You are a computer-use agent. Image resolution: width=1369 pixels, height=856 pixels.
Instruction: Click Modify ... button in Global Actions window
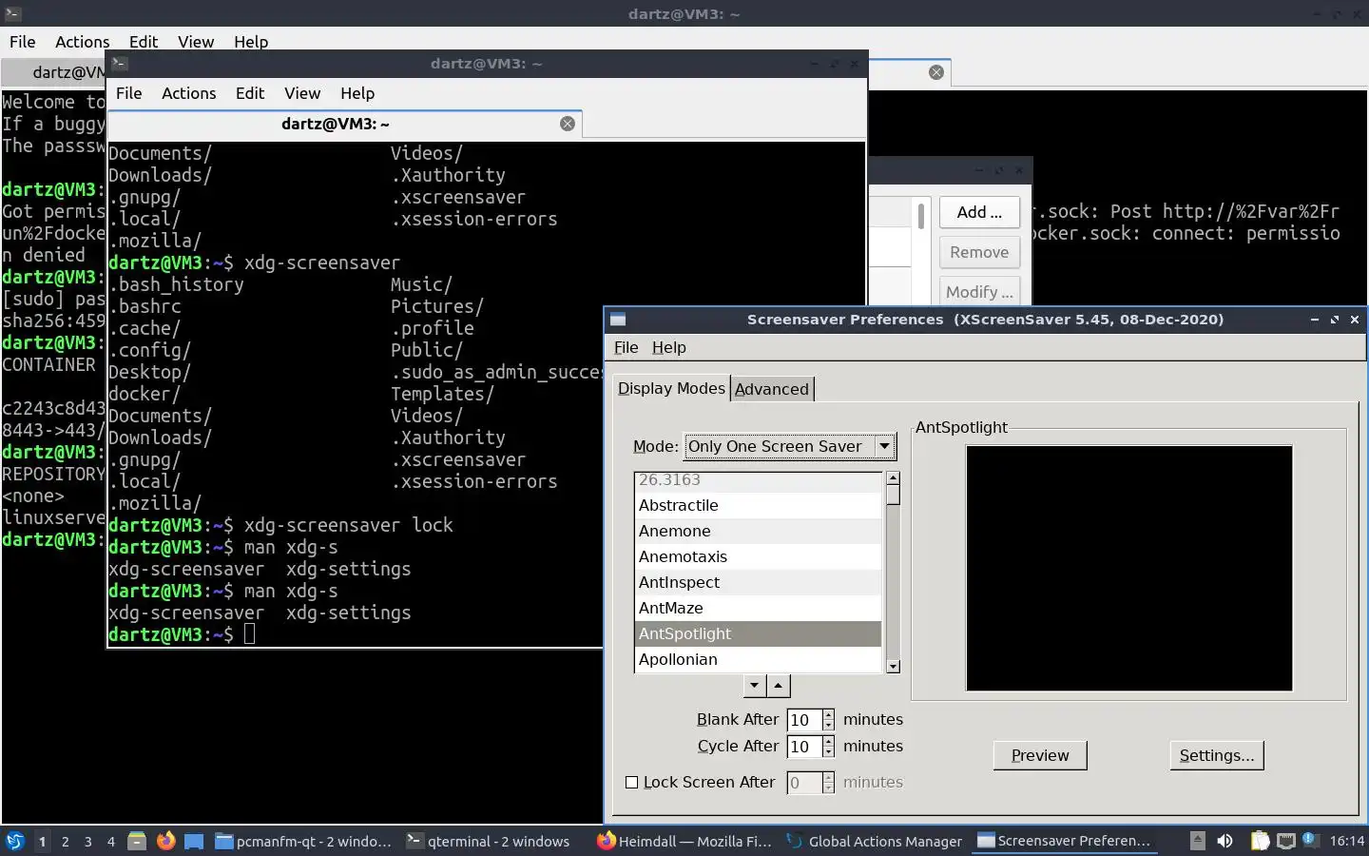point(979,291)
